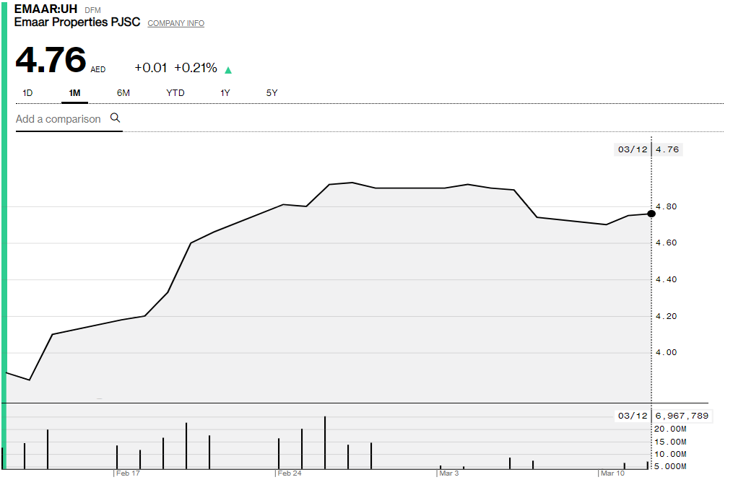Click the Feb 24 date marker
The image size is (733, 485).
click(x=289, y=473)
